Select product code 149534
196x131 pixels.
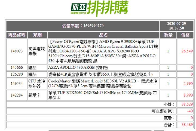click(x=17, y=84)
